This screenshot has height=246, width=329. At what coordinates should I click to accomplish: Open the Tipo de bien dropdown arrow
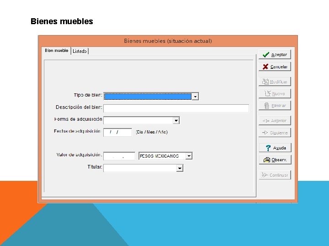tap(195, 97)
